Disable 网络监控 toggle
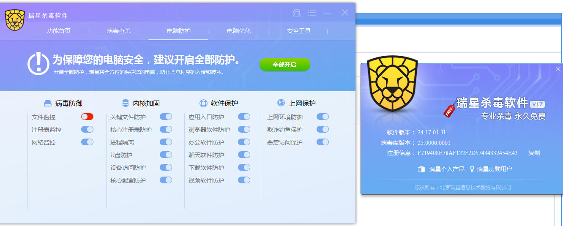The width and height of the screenshot is (563, 226). coord(87,142)
